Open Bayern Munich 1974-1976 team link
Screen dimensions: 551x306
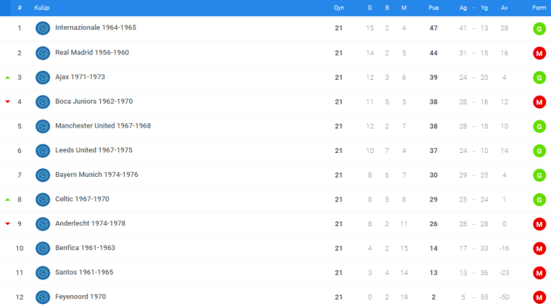point(96,175)
